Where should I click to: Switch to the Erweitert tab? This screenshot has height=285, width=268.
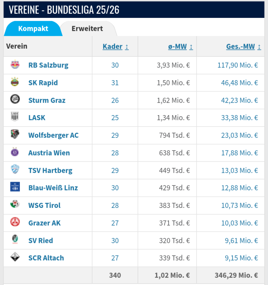87,29
